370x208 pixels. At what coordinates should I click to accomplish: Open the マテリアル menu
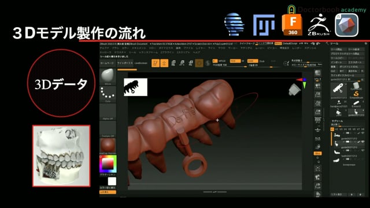246,48
